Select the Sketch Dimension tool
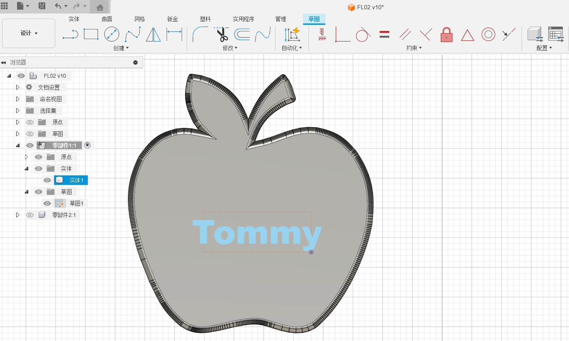This screenshot has height=341, width=569. [x=174, y=34]
